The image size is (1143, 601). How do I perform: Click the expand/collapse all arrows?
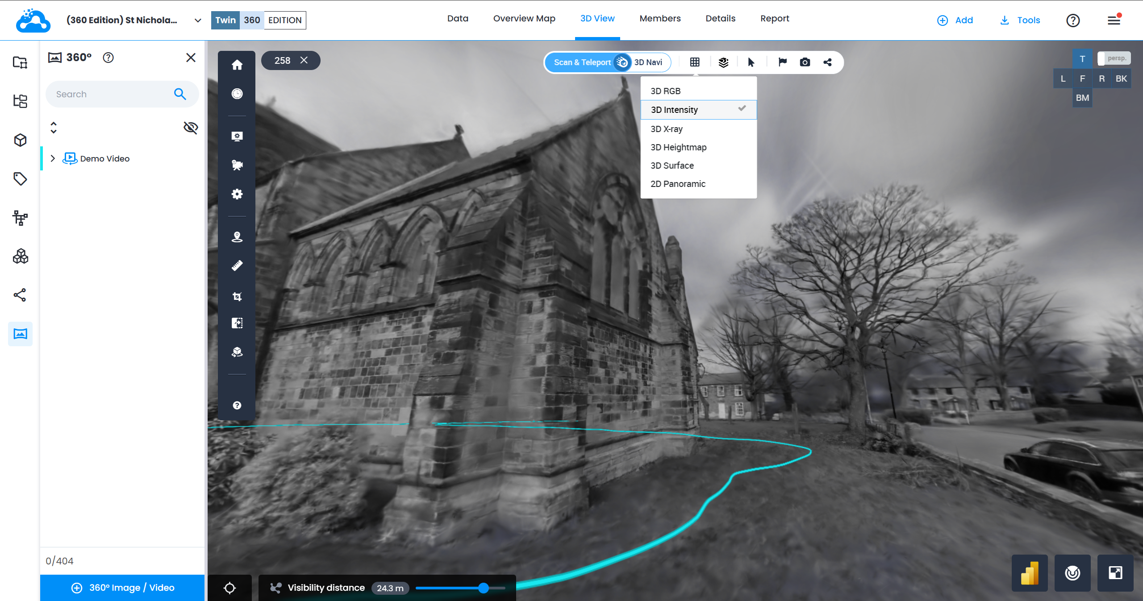pos(54,128)
